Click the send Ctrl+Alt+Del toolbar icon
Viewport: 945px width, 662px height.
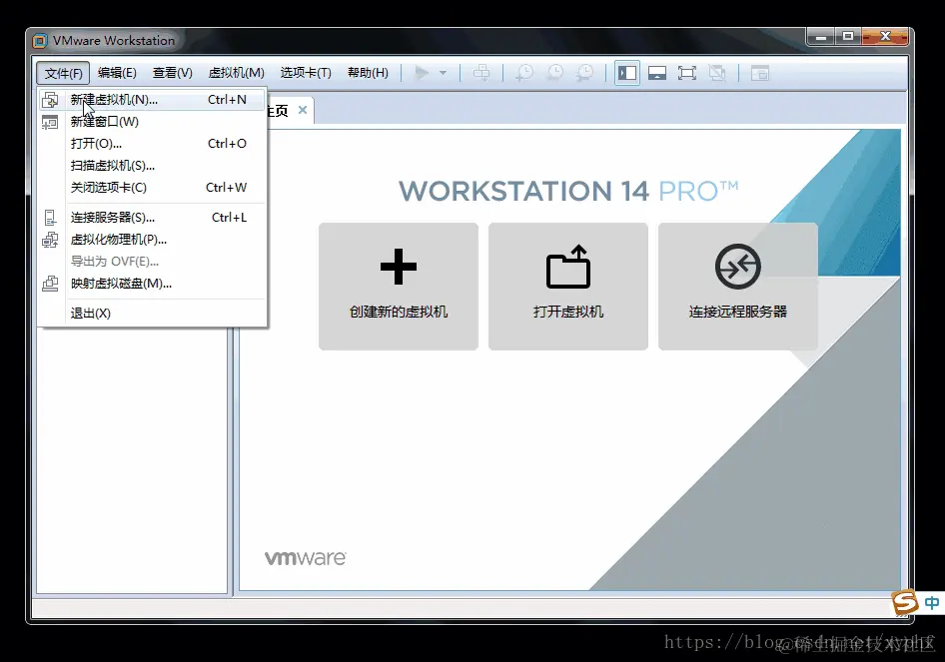[481, 73]
